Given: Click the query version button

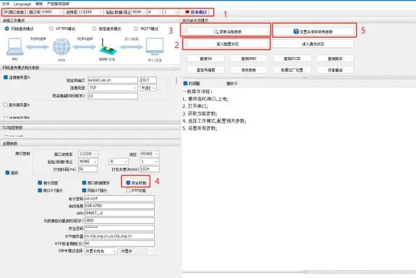Looking at the screenshot, I should pyautogui.click(x=335, y=59).
